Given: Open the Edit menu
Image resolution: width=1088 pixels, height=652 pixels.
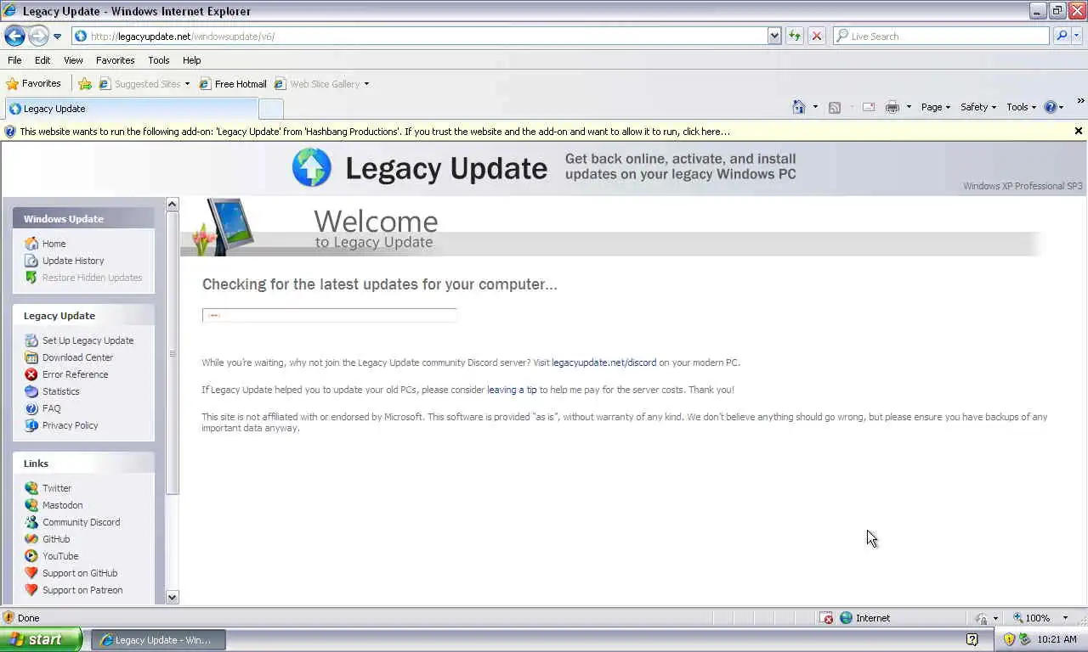Looking at the screenshot, I should tap(42, 60).
